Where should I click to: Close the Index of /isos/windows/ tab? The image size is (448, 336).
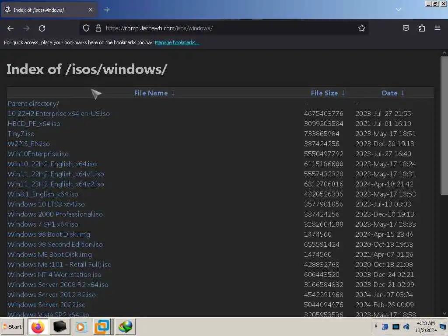(91, 10)
